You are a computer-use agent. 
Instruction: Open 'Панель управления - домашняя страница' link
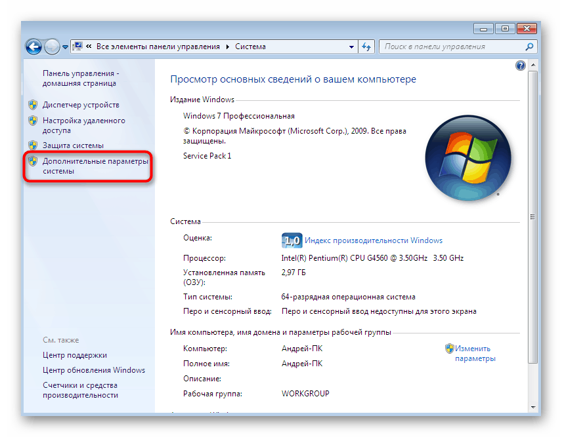pos(81,79)
